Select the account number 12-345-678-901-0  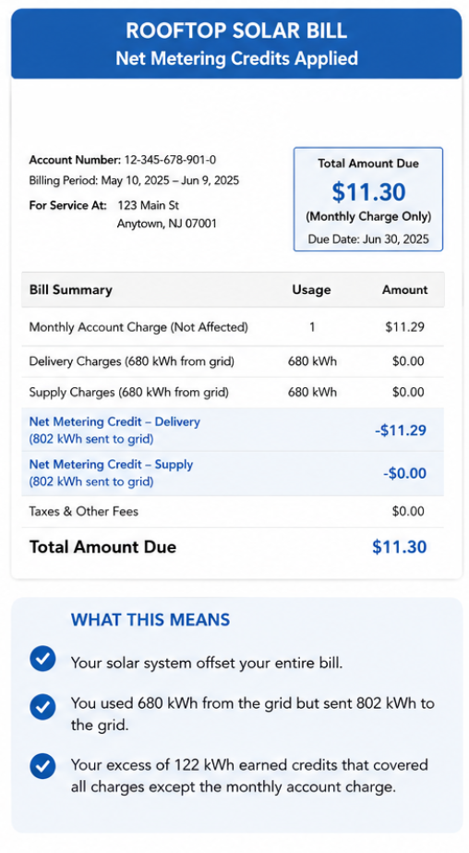(x=170, y=160)
